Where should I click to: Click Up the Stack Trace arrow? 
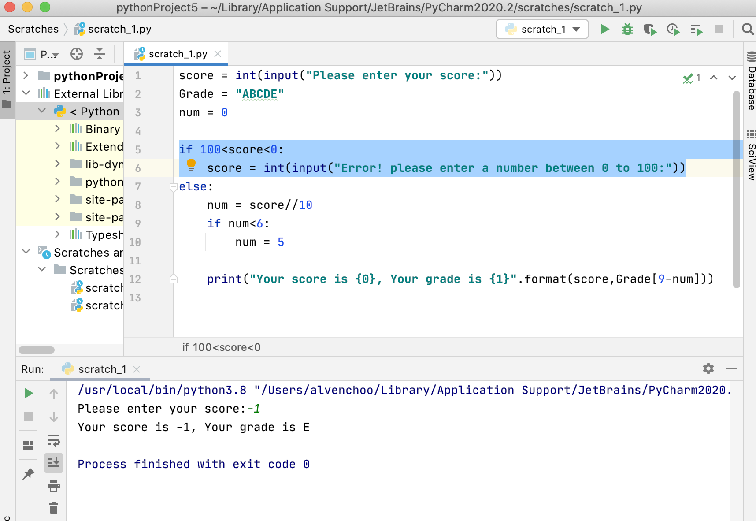(54, 394)
